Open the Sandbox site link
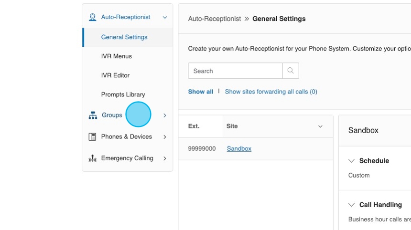 pyautogui.click(x=239, y=149)
